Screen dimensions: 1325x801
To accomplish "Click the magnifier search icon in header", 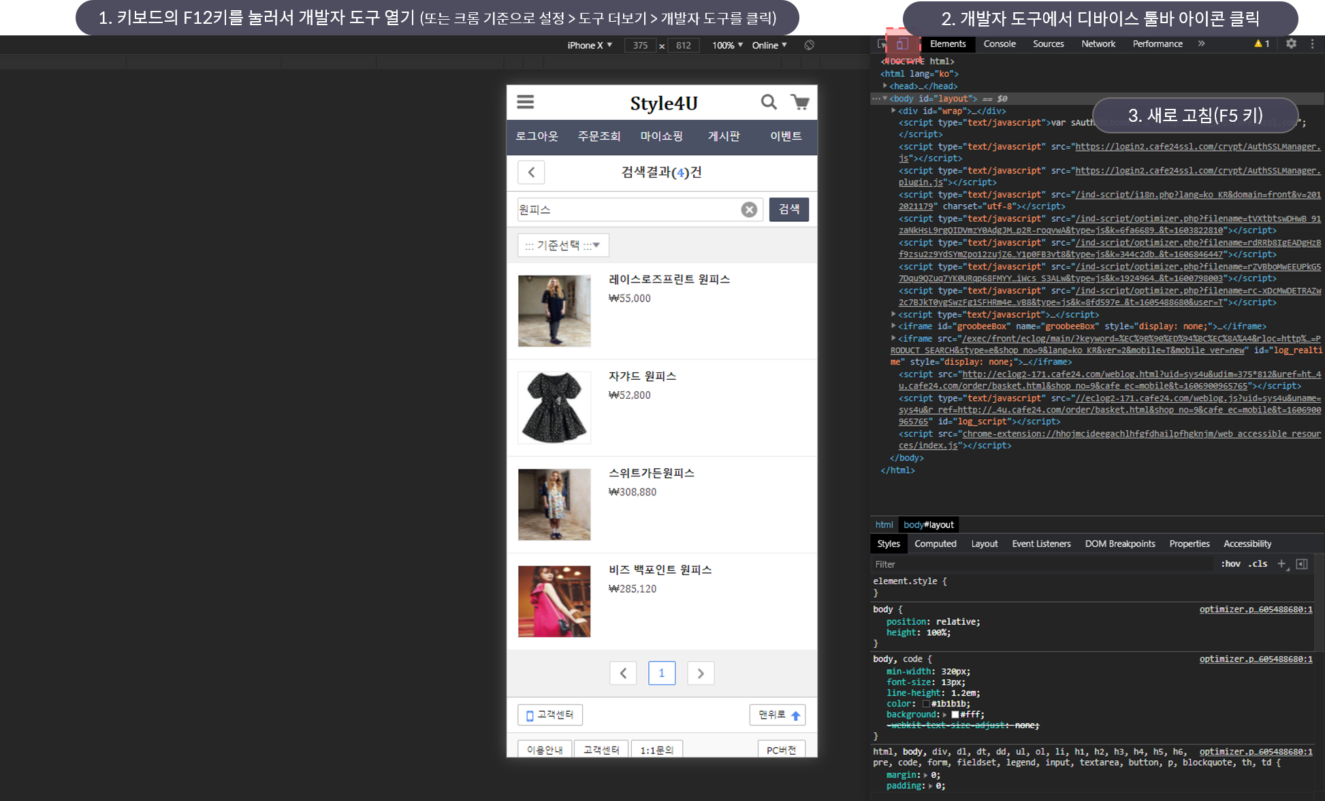I will coord(768,102).
